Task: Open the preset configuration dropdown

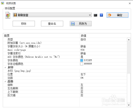Action: 52,15
